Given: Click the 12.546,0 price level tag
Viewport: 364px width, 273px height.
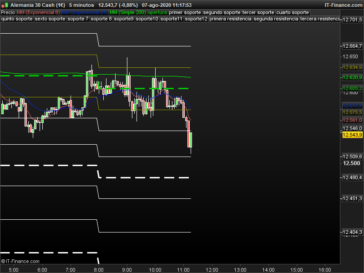Looking at the screenshot, I should point(352,128).
